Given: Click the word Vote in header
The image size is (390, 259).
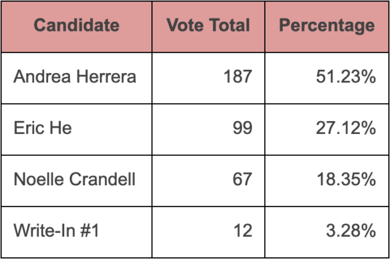Looking at the screenshot, I should click(184, 26).
